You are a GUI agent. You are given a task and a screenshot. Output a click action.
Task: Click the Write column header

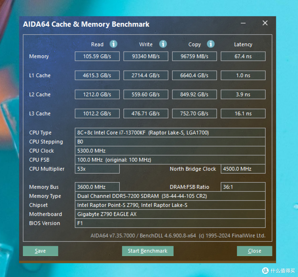point(146,44)
